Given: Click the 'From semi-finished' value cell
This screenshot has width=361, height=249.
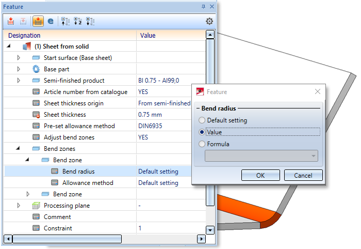Looking at the screenshot, I should click(x=165, y=103).
